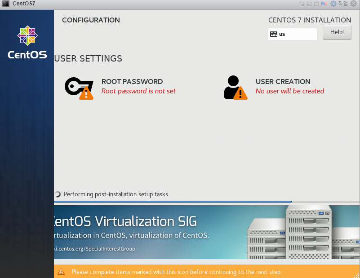
Task: Click the CentOS logo in sidebar
Action: click(27, 42)
